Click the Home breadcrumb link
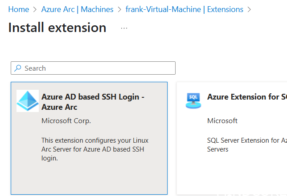This screenshot has width=287, height=196. click(x=18, y=9)
